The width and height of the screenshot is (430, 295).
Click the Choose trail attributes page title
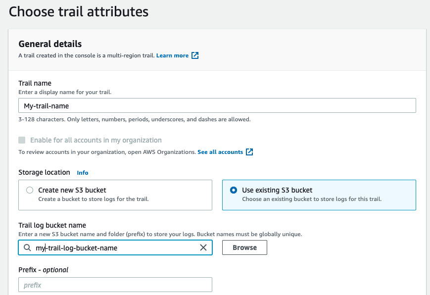pos(79,11)
